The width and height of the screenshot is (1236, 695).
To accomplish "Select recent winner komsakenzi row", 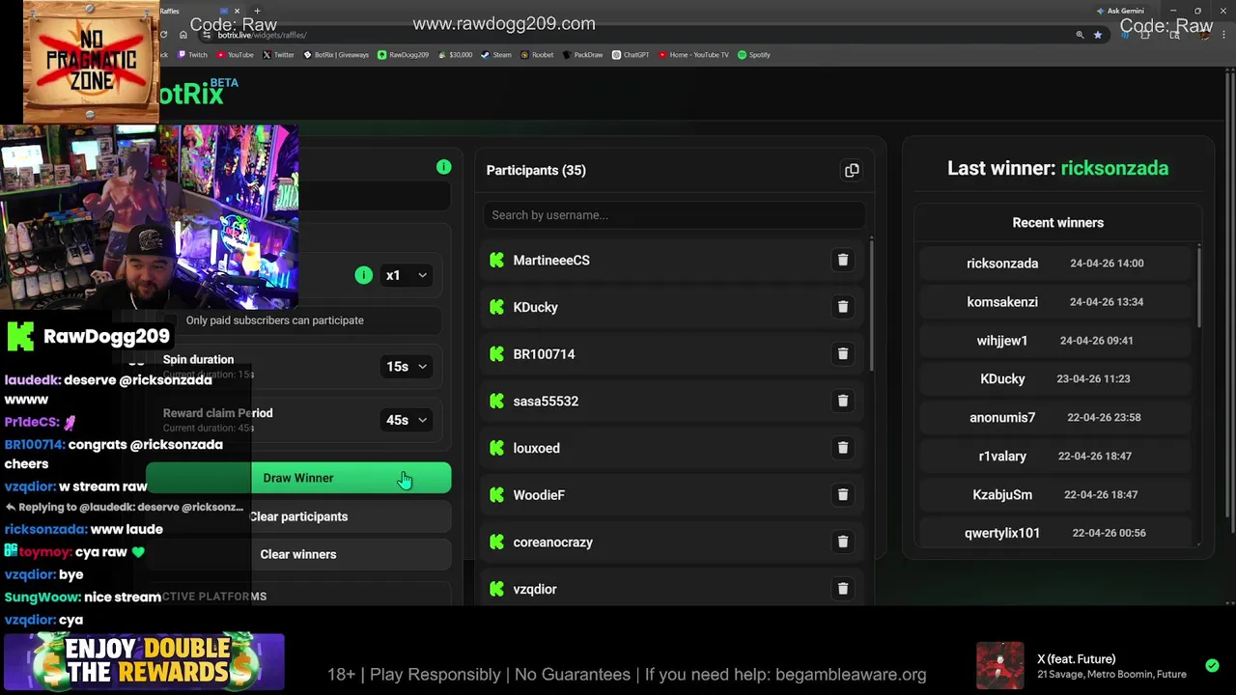I will [1056, 302].
